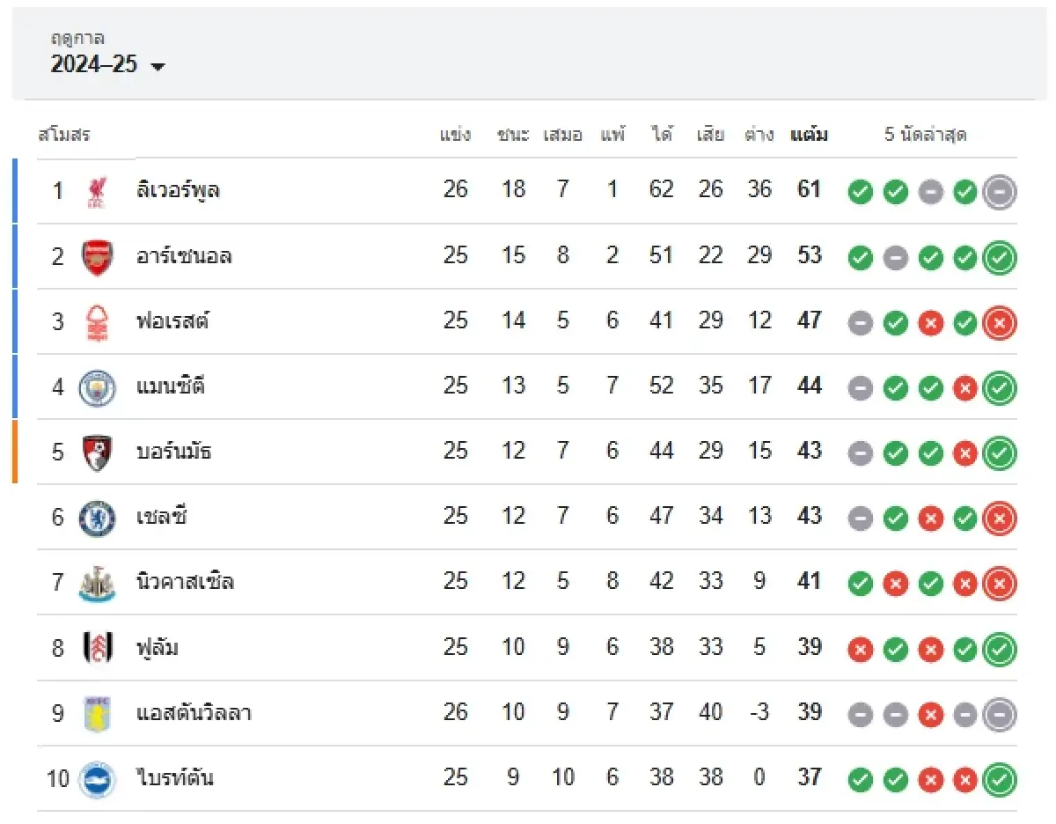Click Man City's latest match win indicator
Viewport: 1056px width, 824px height.
click(x=1000, y=387)
